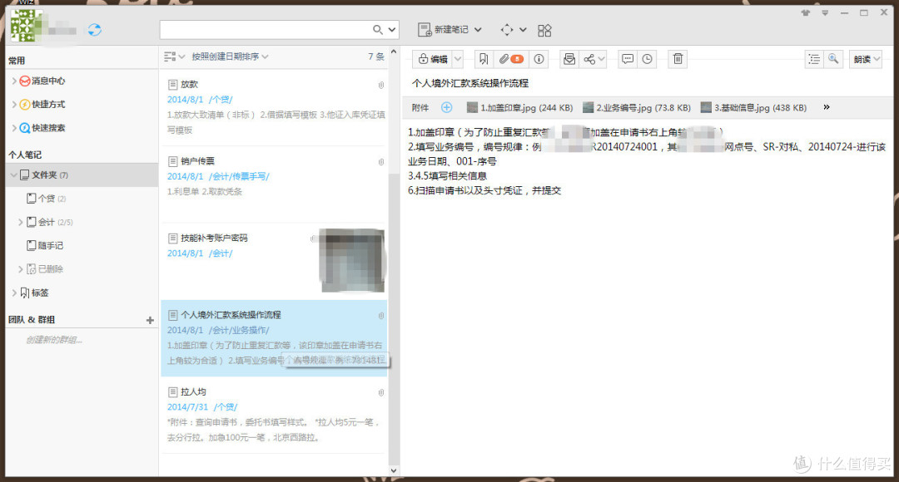Viewport: 899px width, 482px height.
Task: Click the user avatar picture
Action: click(x=25, y=25)
